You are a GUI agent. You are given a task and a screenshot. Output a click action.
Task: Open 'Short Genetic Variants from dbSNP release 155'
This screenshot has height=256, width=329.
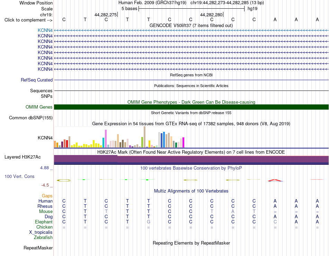coord(191,113)
